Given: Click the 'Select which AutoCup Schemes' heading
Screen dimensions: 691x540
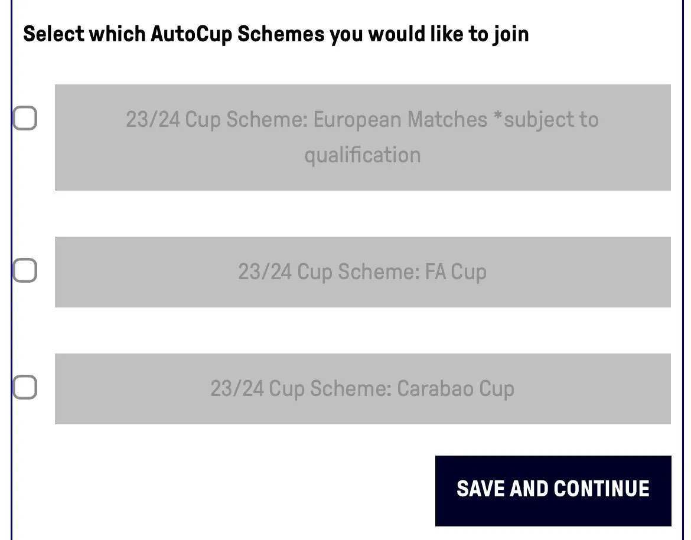Looking at the screenshot, I should tap(276, 34).
